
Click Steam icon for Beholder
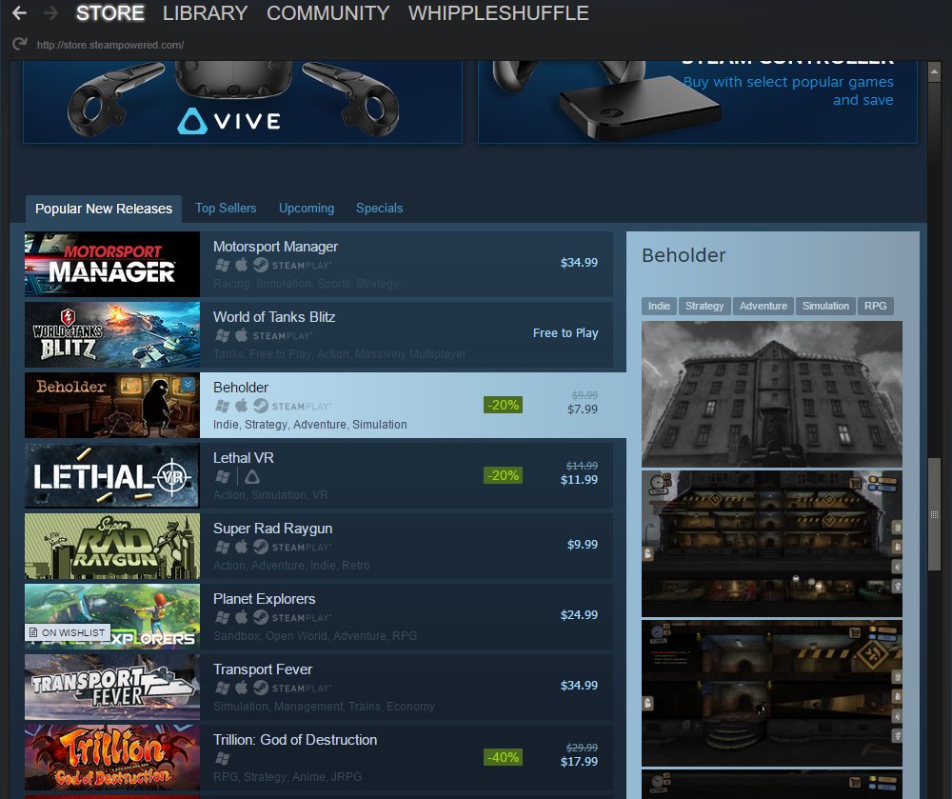(x=261, y=407)
